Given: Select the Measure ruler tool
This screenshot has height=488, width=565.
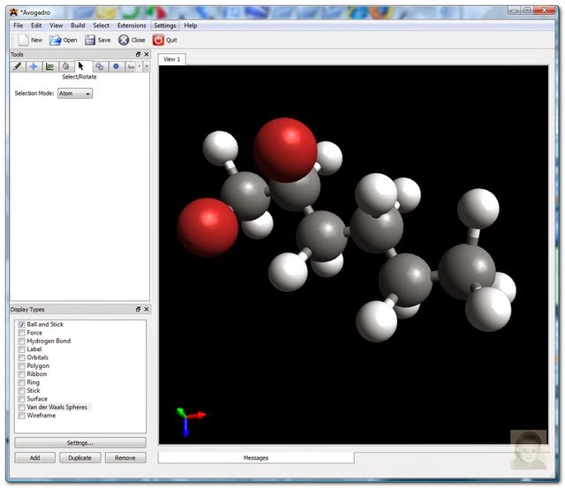Looking at the screenshot, I should point(132,66).
